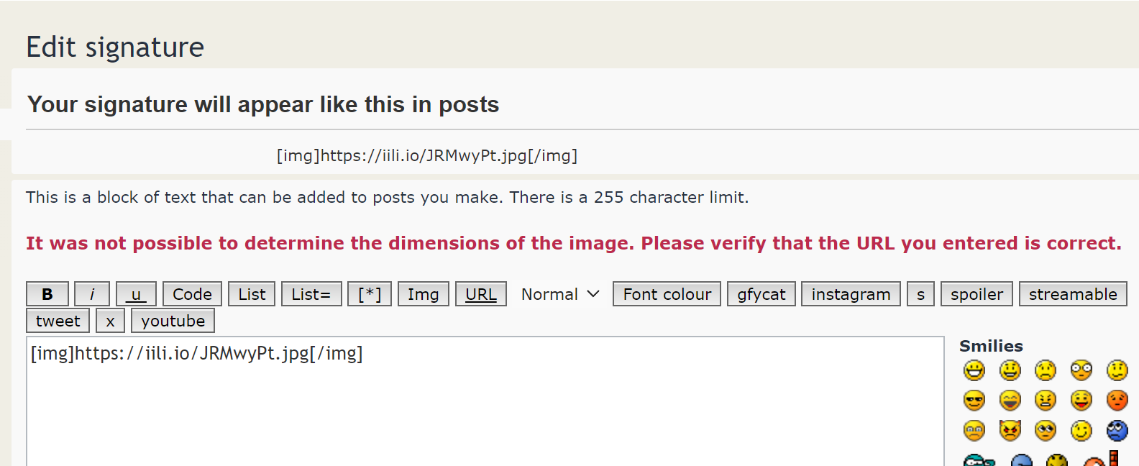1139x466 pixels.
Task: Insert the big grin smiley
Action: [x=974, y=370]
